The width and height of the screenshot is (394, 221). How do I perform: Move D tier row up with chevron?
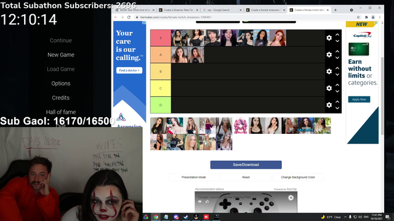click(x=337, y=102)
